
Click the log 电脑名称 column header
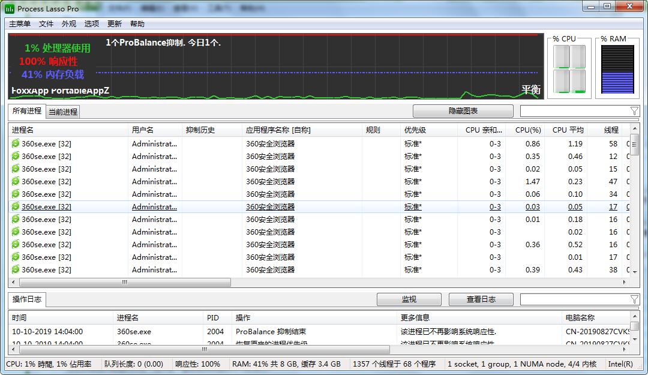[x=596, y=317]
